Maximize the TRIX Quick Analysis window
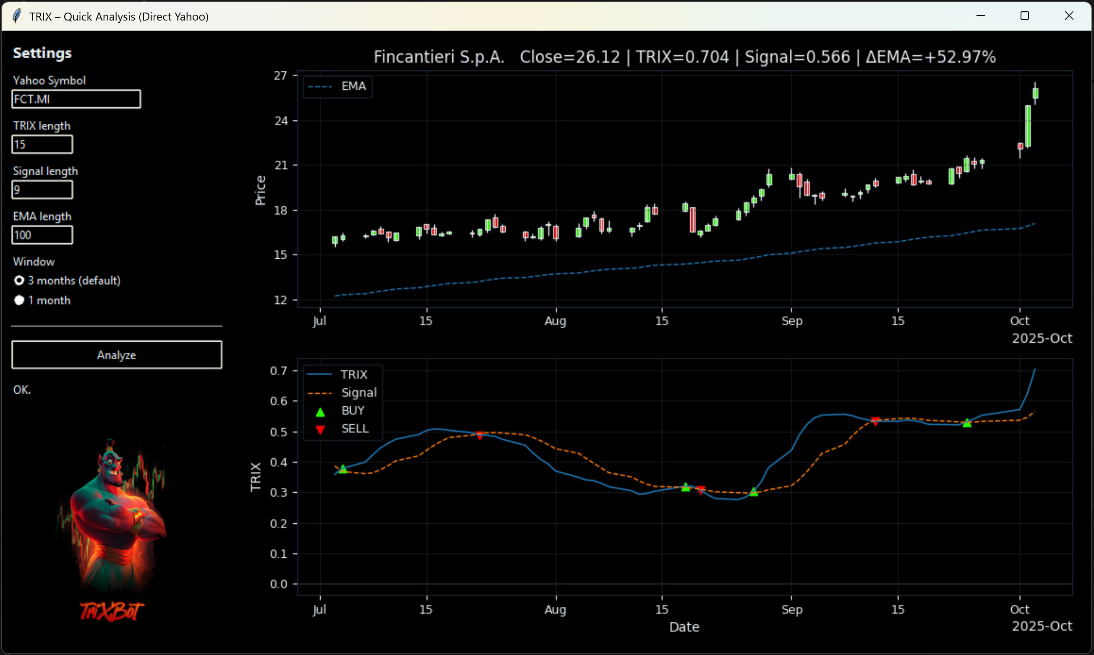 coord(1025,16)
